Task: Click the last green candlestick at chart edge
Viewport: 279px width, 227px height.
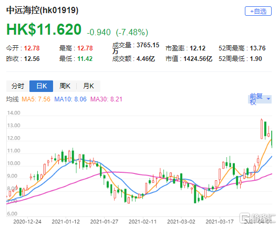Action: tap(272, 139)
